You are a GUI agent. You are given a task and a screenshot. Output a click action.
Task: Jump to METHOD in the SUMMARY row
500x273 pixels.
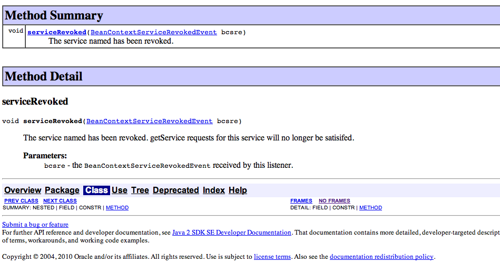point(117,208)
